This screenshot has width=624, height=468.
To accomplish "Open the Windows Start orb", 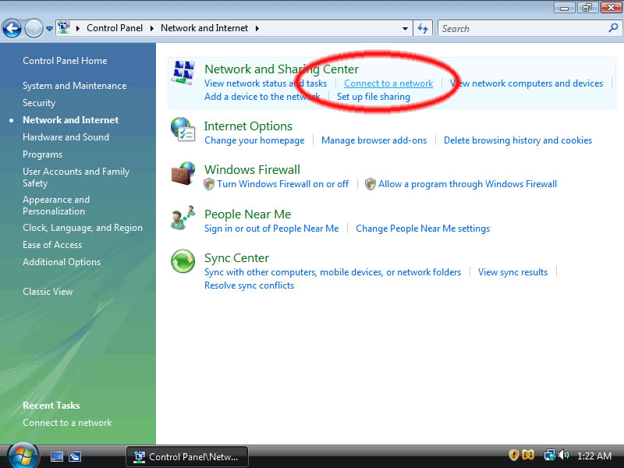I will (23, 455).
